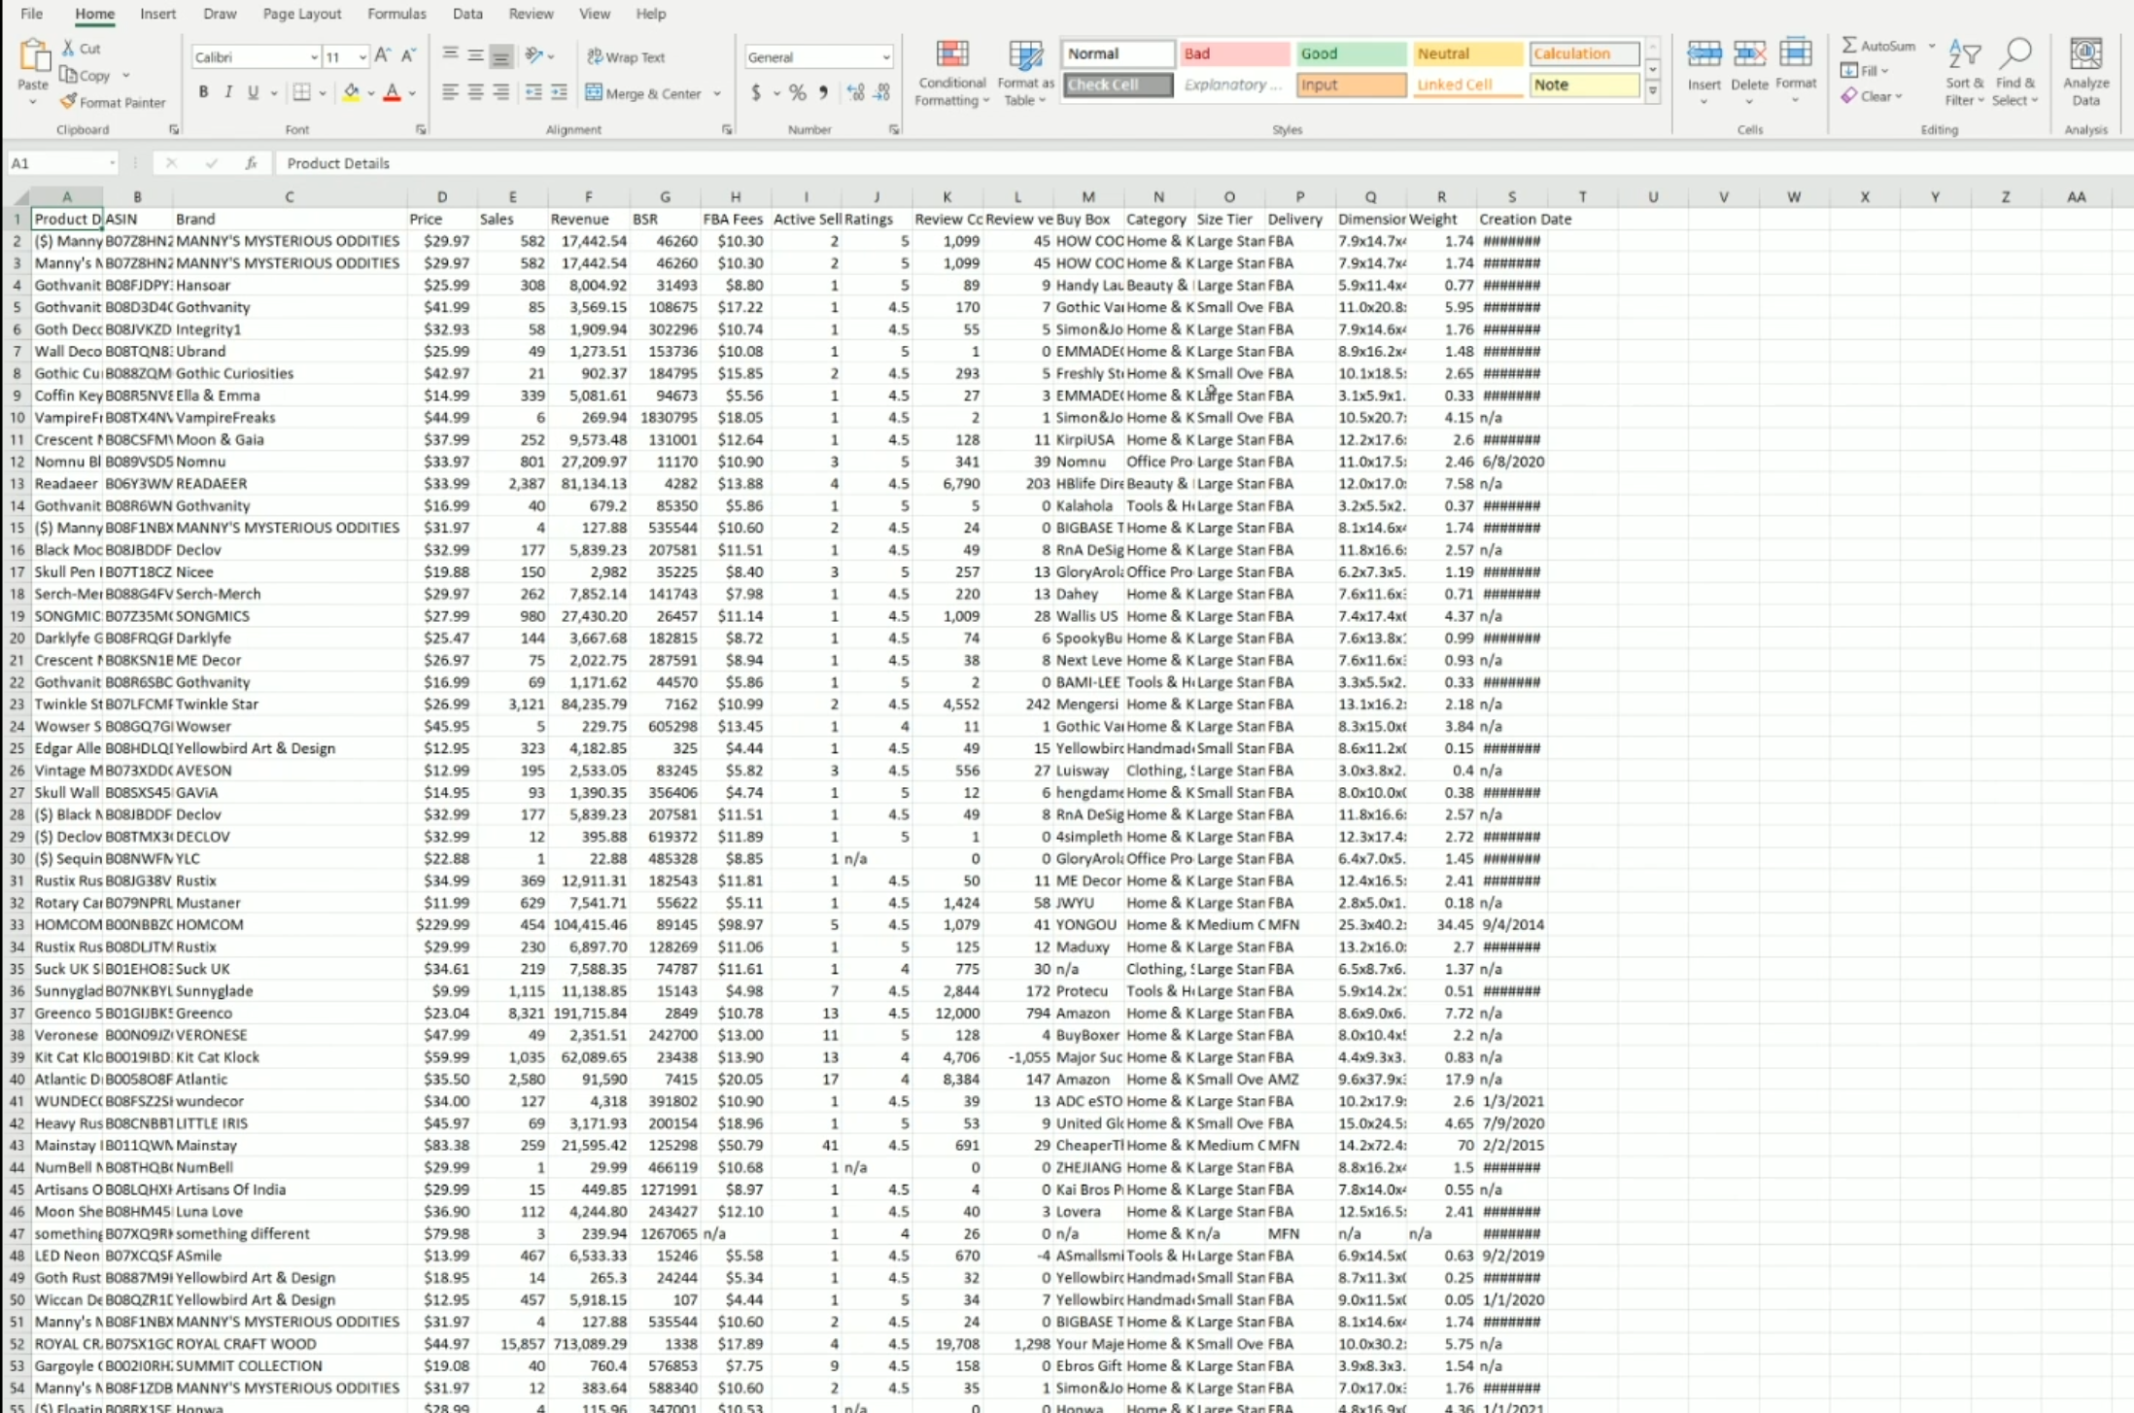The height and width of the screenshot is (1413, 2134).
Task: Click the Insert cells icon
Action: coord(1704,56)
